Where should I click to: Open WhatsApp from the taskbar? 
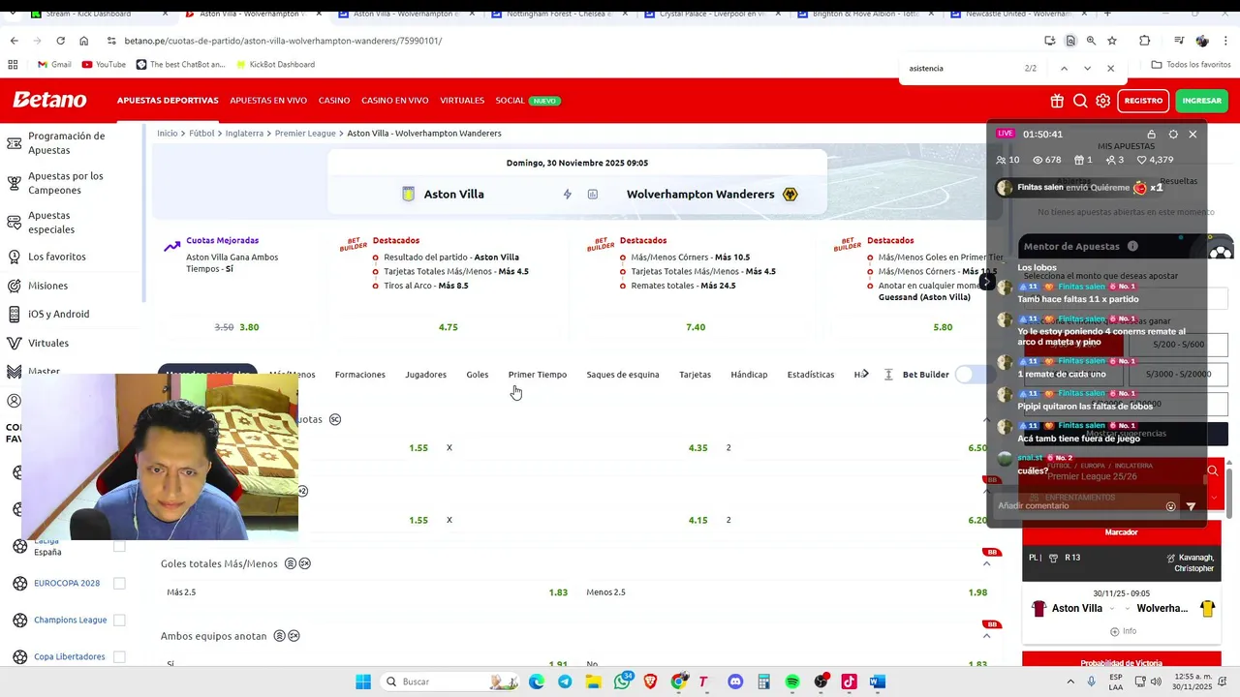tap(622, 682)
